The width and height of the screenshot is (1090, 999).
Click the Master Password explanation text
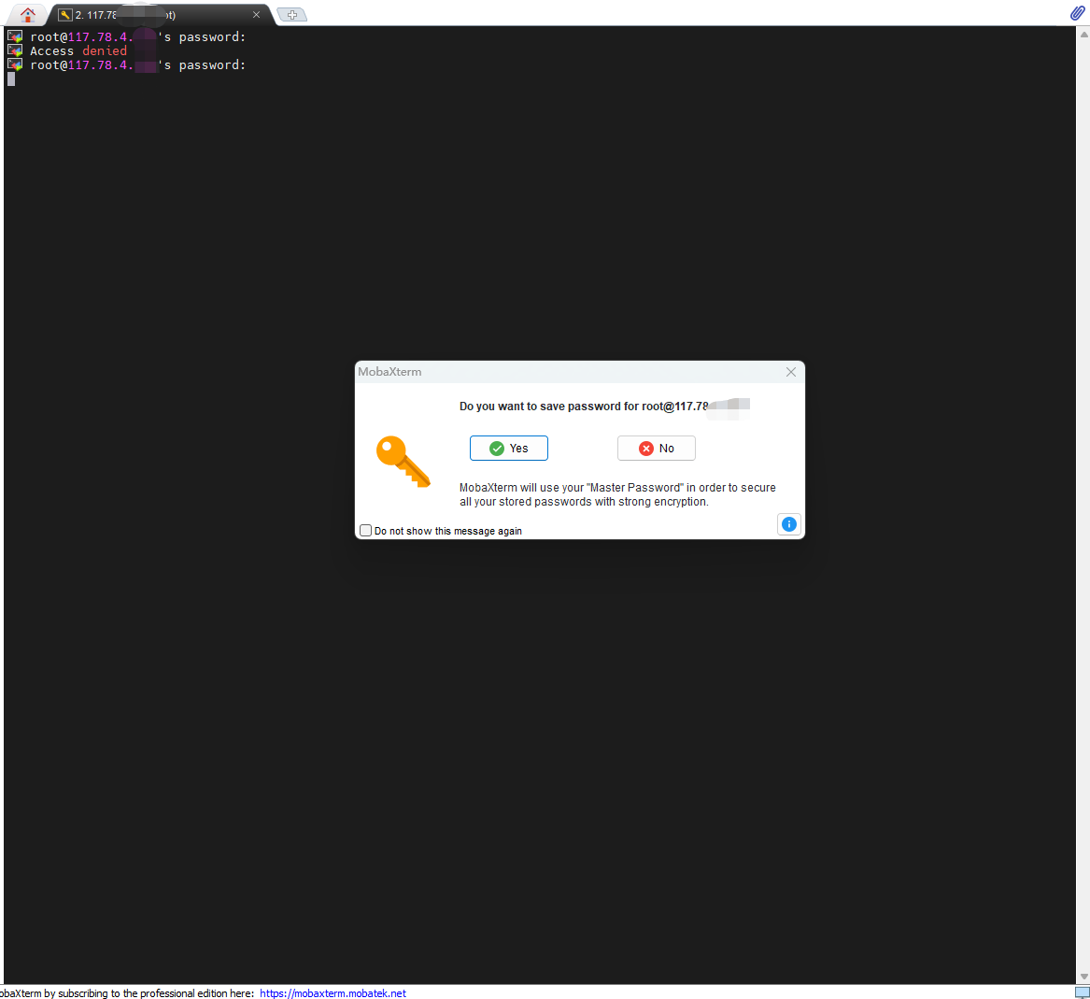coord(617,494)
